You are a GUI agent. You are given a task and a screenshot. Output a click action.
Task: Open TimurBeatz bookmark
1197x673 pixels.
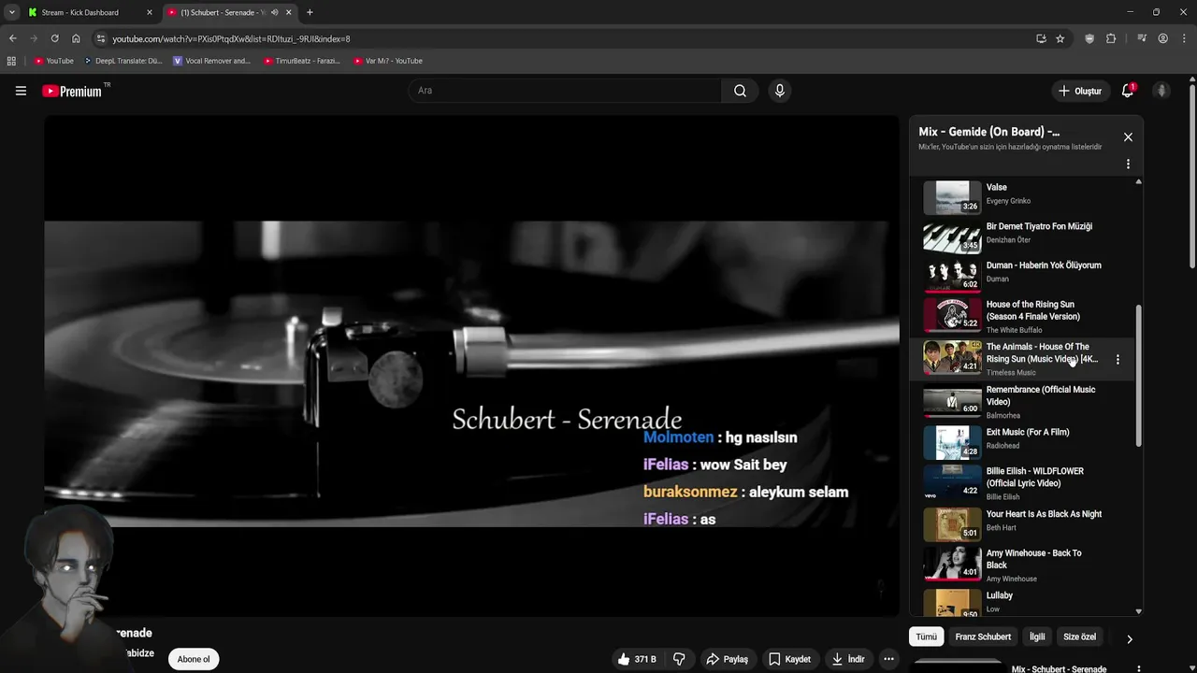301,61
